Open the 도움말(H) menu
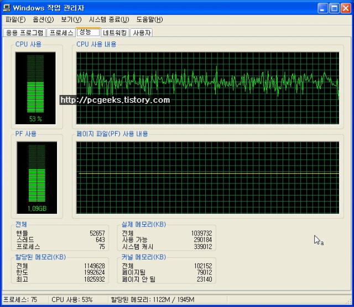354x307 pixels. [x=149, y=20]
